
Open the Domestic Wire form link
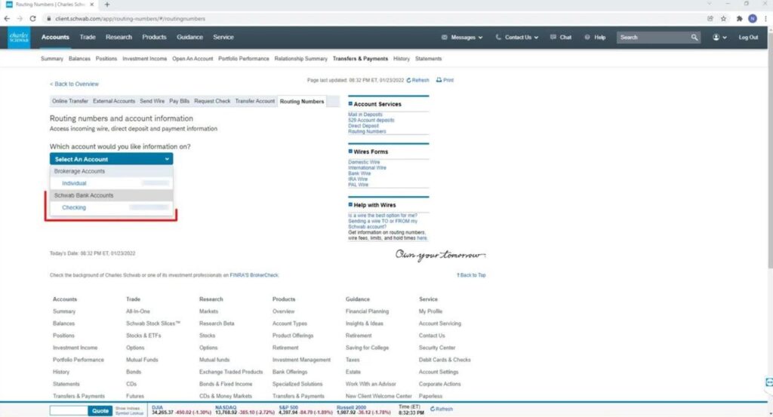click(364, 162)
